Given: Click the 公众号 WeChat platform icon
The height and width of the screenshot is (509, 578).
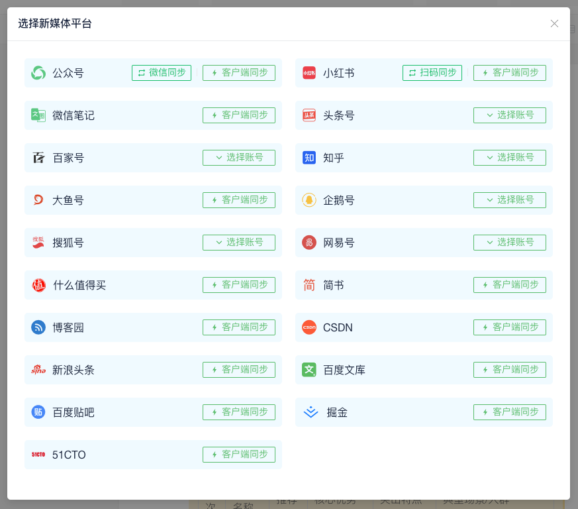Looking at the screenshot, I should pos(38,73).
